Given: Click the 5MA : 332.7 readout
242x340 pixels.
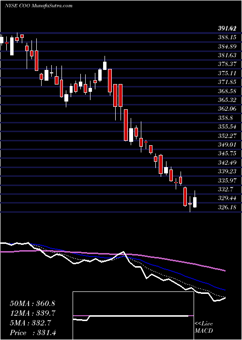Looking at the screenshot, I should (30, 323).
